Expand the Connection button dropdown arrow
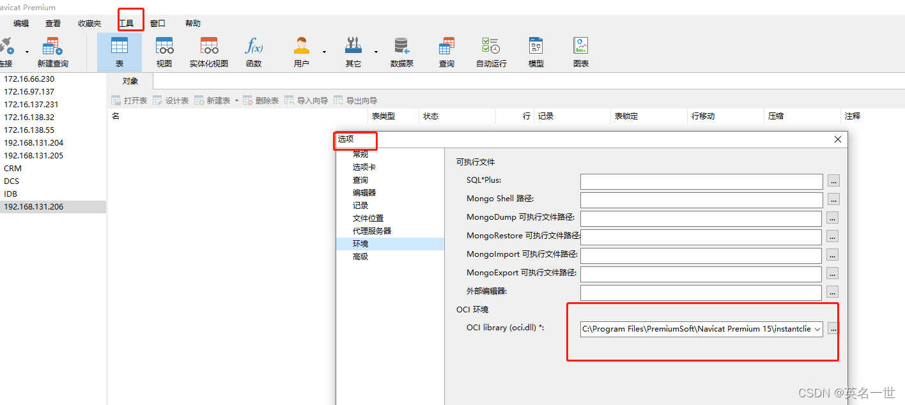 (x=27, y=52)
